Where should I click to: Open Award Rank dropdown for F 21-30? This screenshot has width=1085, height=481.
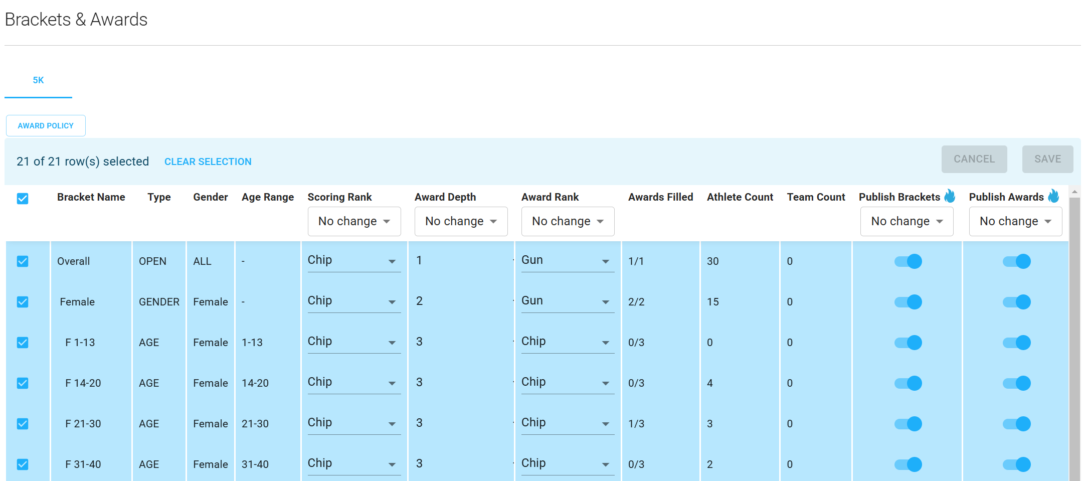click(568, 423)
